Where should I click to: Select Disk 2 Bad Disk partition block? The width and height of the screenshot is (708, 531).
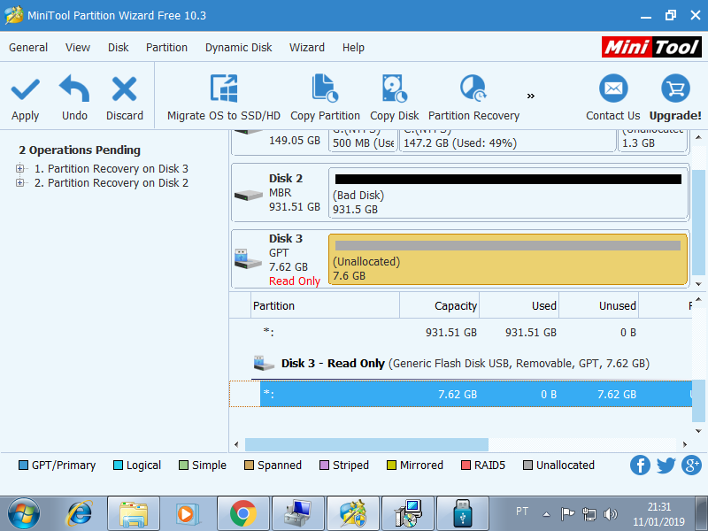pos(508,193)
